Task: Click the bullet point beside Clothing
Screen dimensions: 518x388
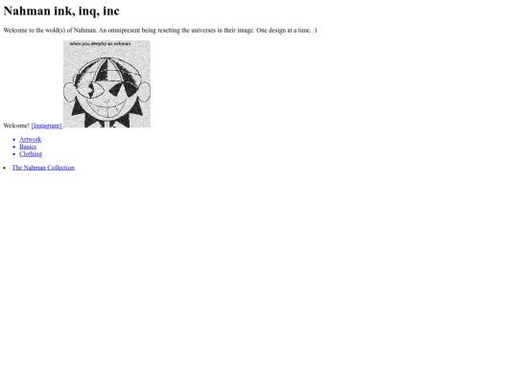Action: point(14,154)
